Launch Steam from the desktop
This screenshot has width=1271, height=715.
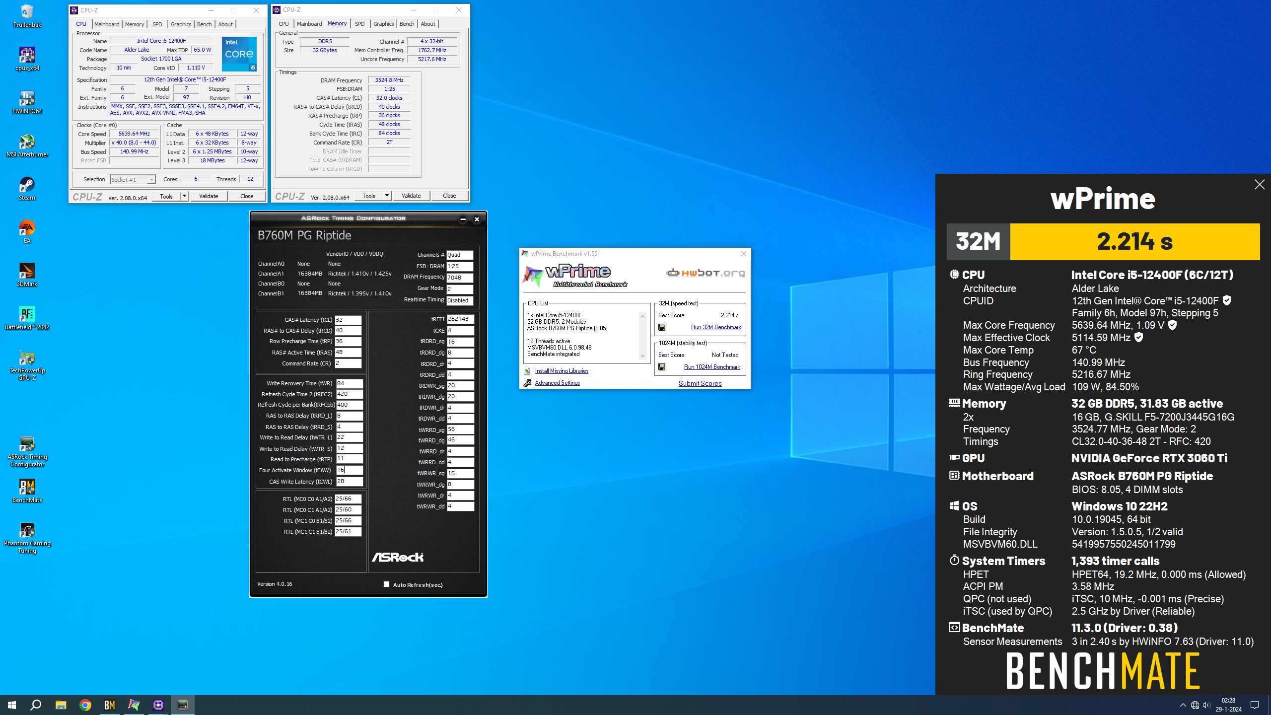coord(27,189)
